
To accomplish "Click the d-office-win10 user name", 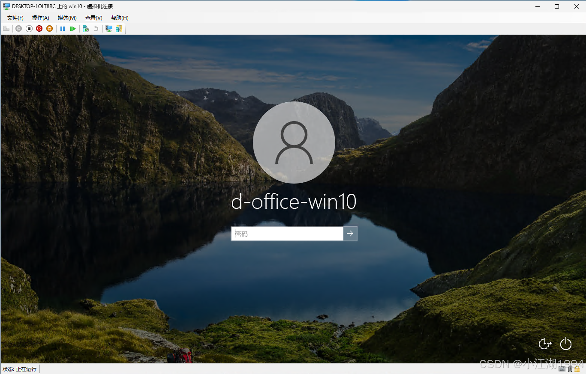I will [x=294, y=202].
